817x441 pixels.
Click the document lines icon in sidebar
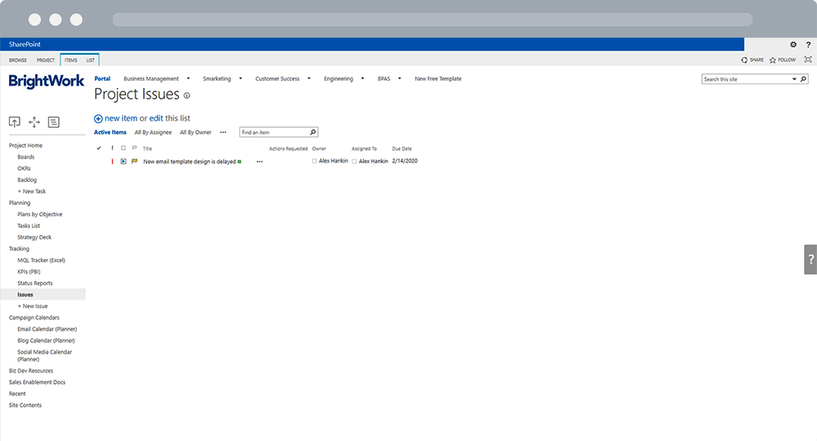click(54, 122)
